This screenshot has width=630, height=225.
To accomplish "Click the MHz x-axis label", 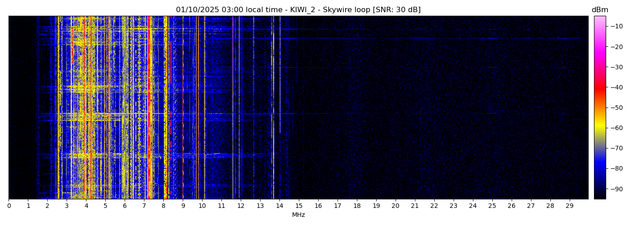I will tap(298, 215).
